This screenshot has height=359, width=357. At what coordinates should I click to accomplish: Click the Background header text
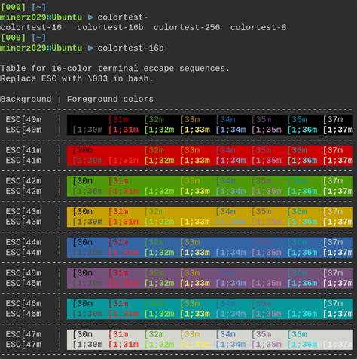coord(26,99)
